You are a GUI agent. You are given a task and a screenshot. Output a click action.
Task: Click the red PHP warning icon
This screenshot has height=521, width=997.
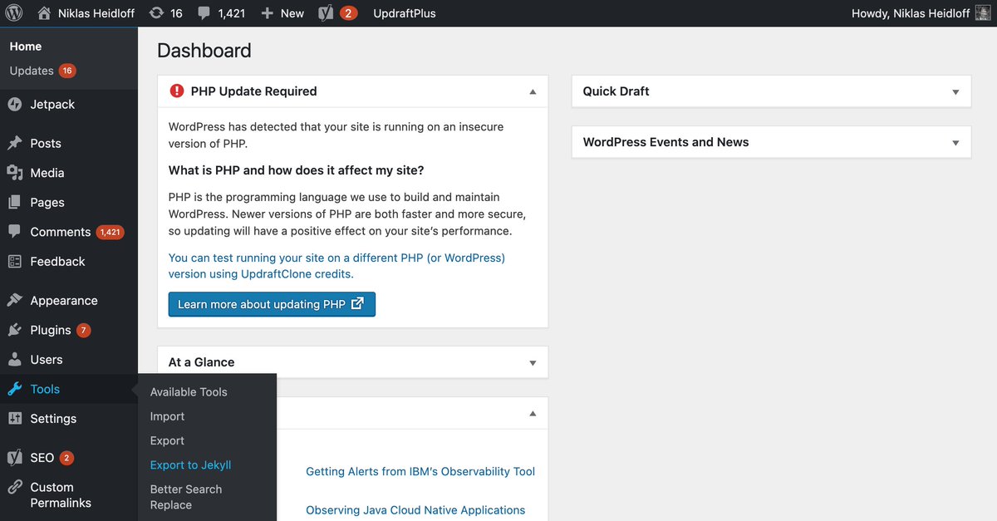tap(176, 91)
